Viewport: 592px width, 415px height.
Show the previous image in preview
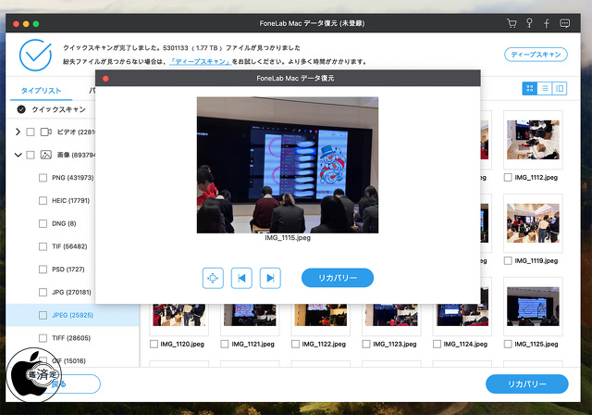click(x=241, y=278)
